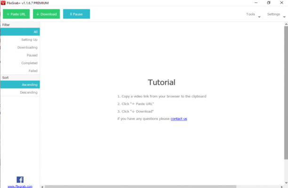Sort list Ascending
Viewport: 288px width, 188px height.
20,84
